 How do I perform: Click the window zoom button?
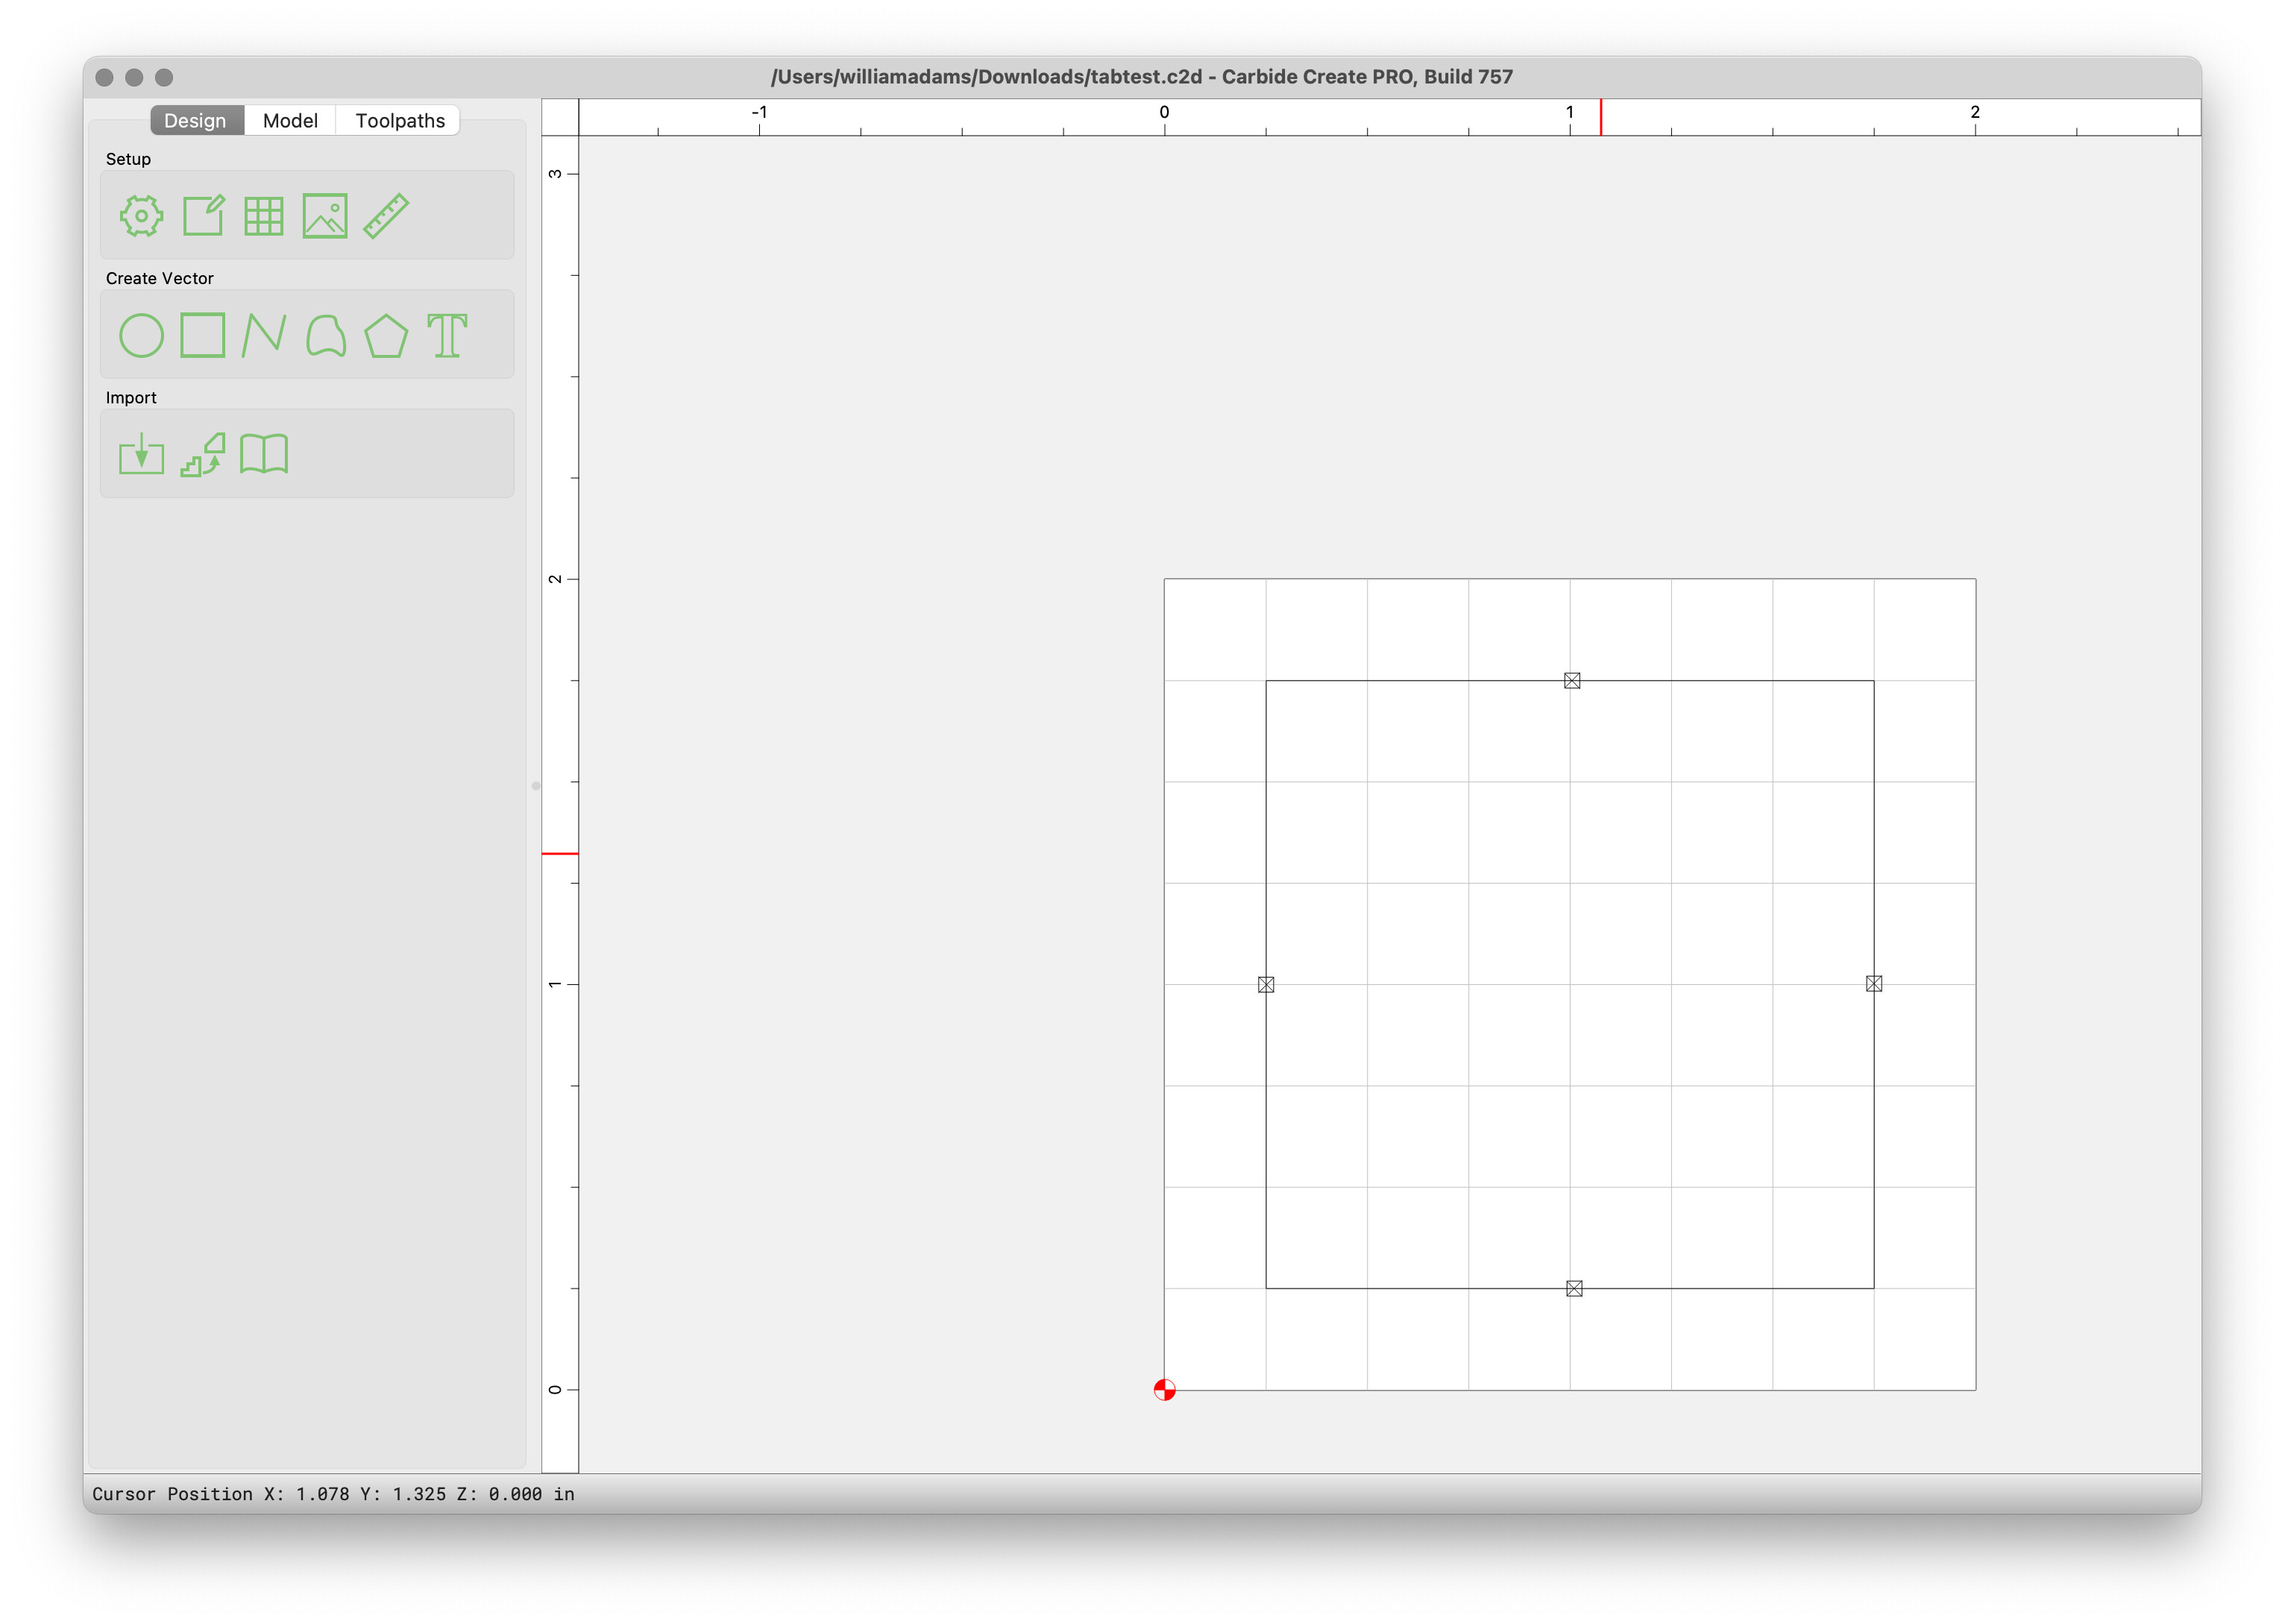pos(164,77)
